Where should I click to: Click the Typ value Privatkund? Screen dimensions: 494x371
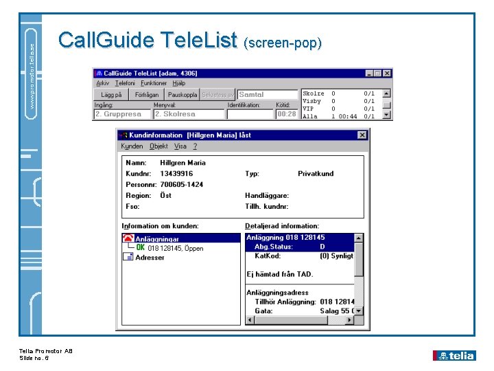point(316,174)
